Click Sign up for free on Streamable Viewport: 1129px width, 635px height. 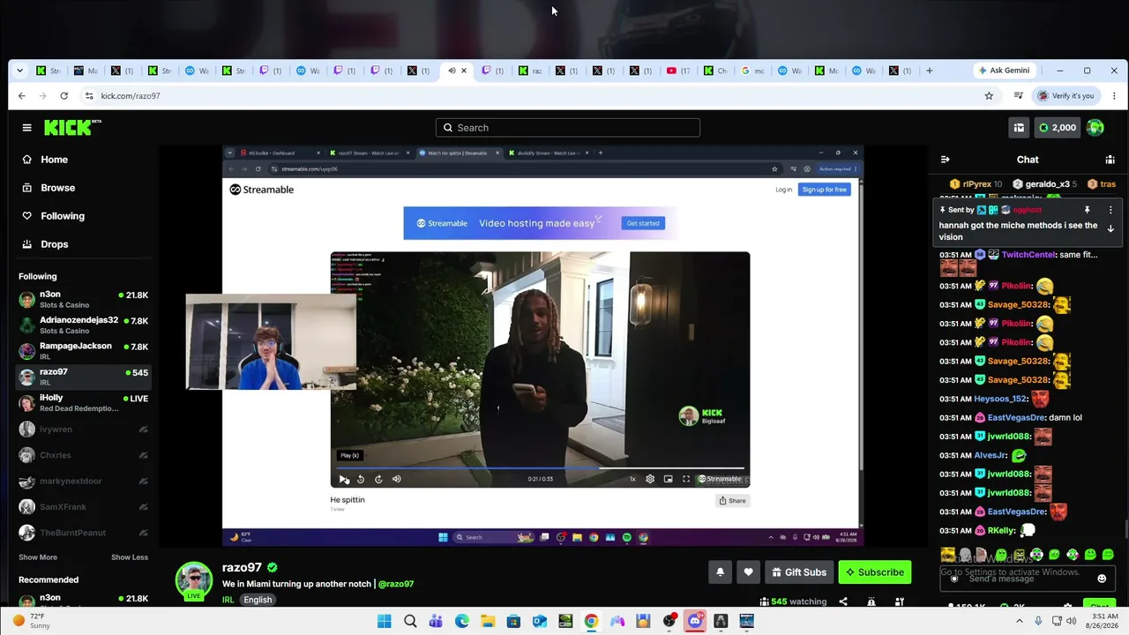[824, 190]
